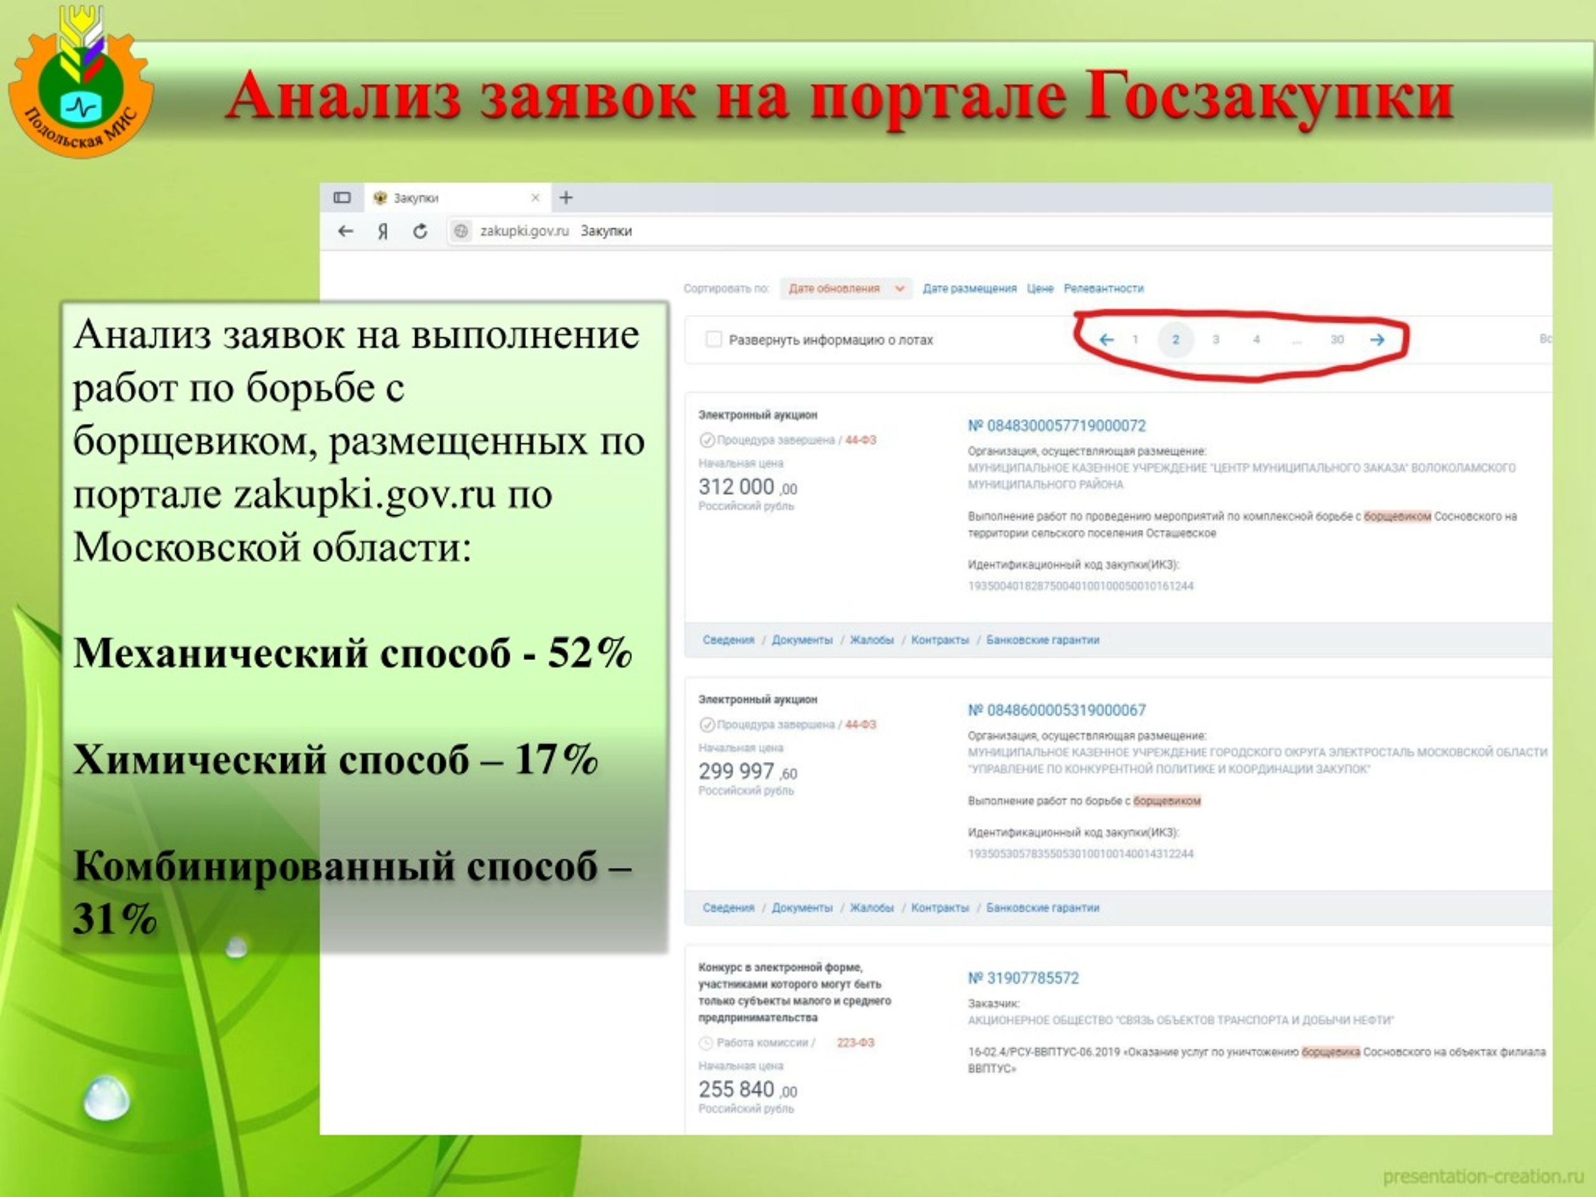Click the browser back arrow

click(x=345, y=231)
